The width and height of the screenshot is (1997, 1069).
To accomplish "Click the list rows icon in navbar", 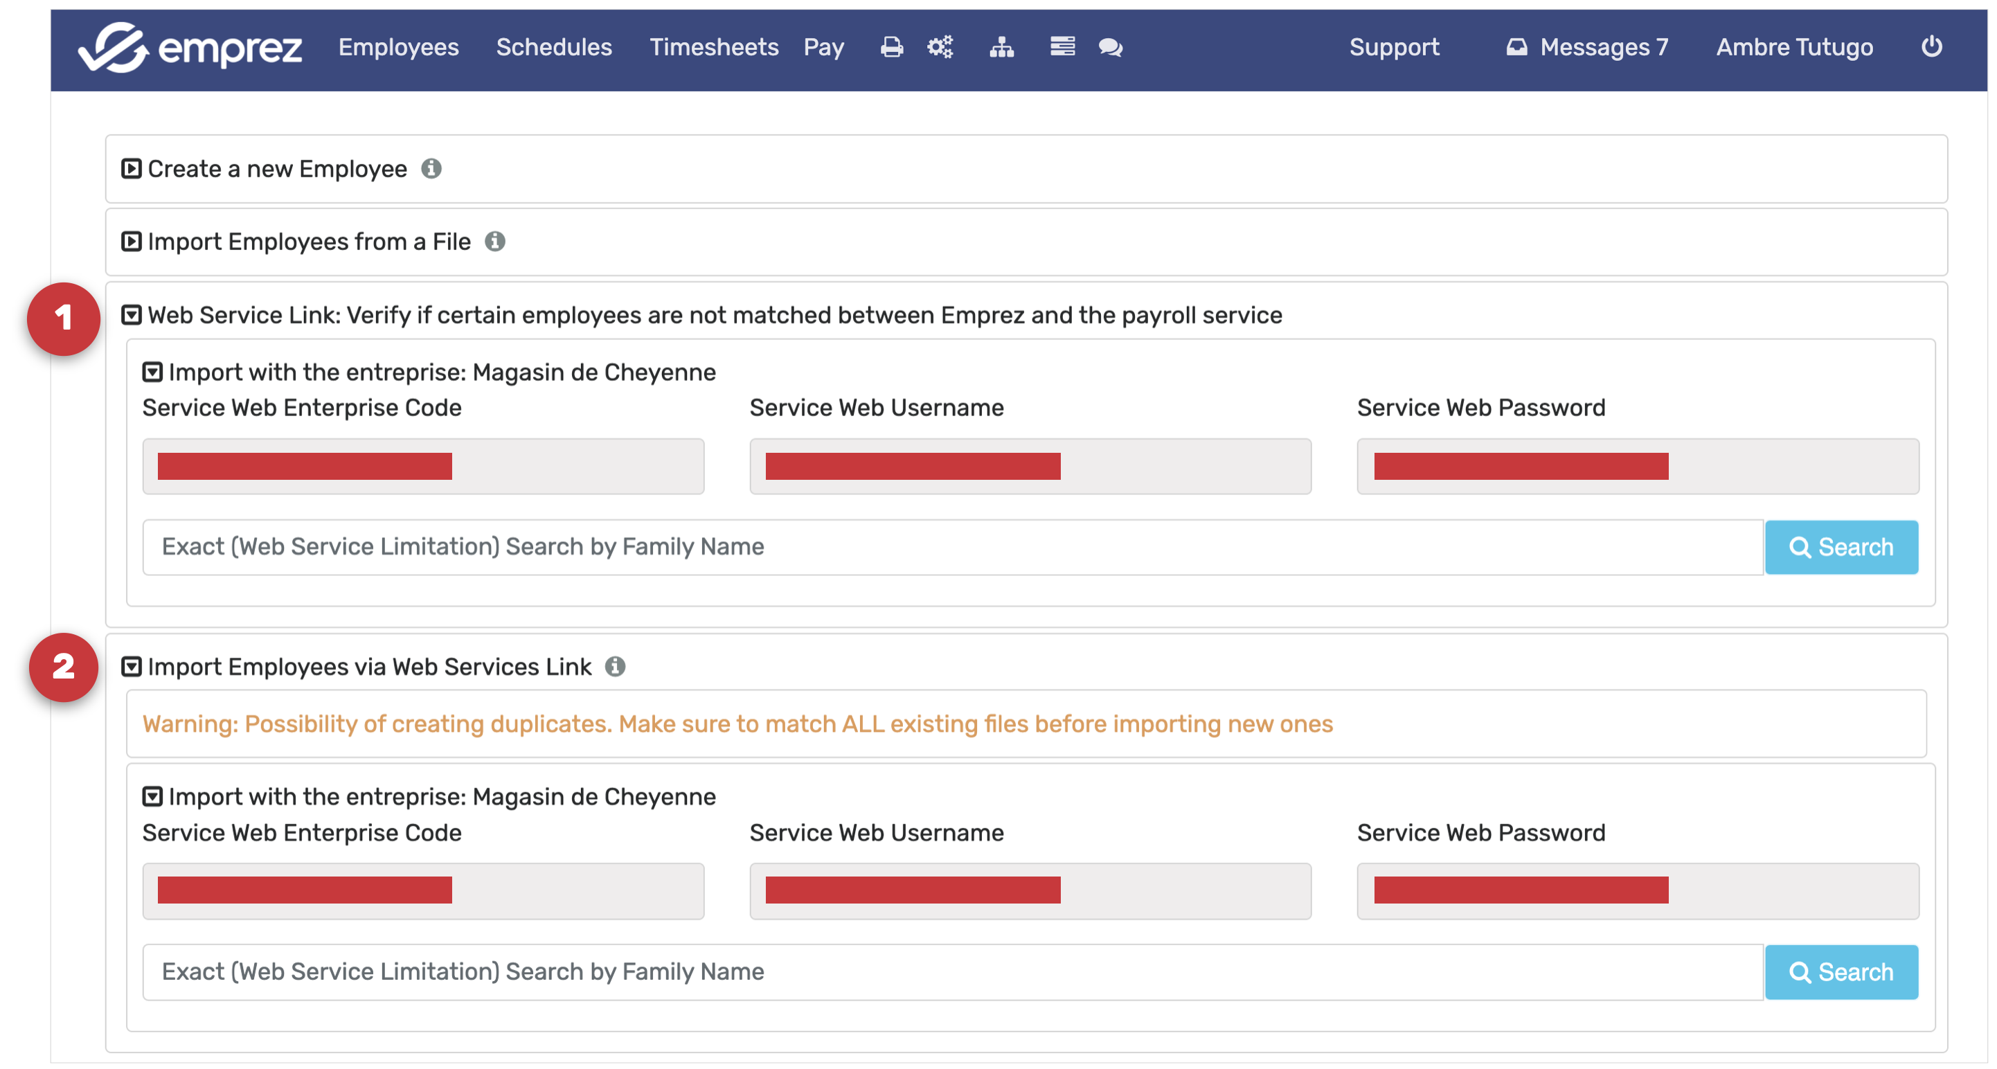I will [1062, 47].
